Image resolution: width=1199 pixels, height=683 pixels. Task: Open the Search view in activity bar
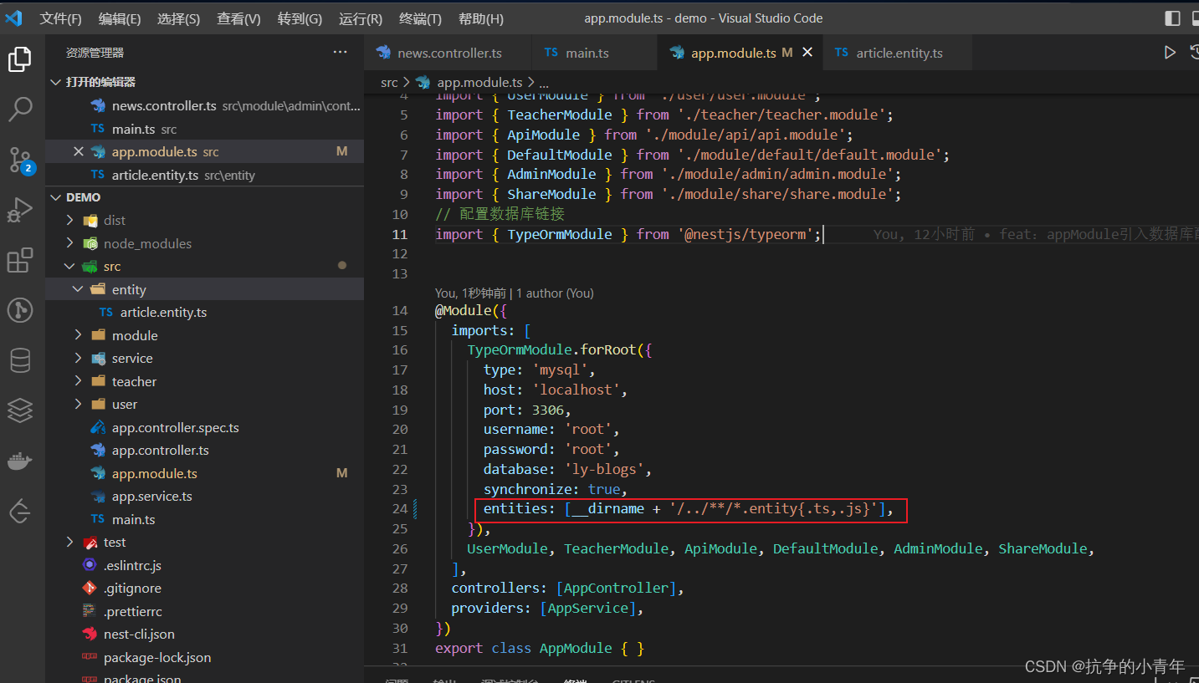point(21,109)
